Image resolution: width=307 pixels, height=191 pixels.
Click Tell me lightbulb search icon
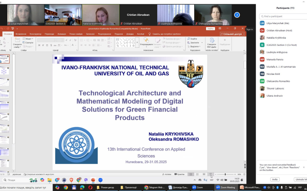(x=149, y=34)
